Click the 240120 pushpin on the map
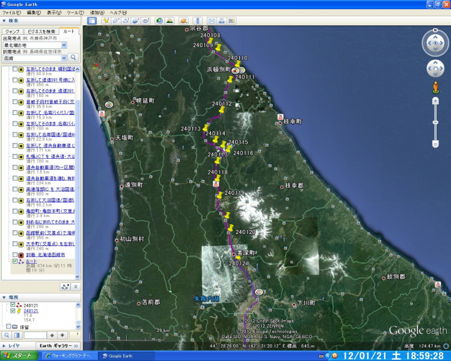Screen dimensions: 451x361 [x=230, y=227]
